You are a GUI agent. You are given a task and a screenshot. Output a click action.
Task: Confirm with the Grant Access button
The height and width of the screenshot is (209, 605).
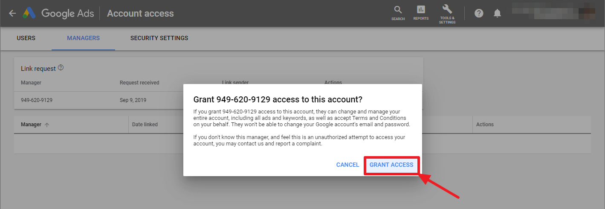(391, 165)
